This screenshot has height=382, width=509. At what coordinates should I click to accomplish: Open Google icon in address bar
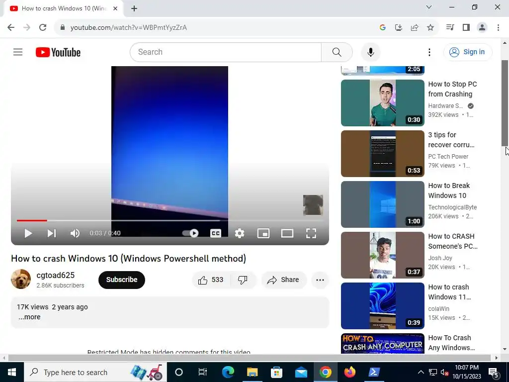point(383,28)
